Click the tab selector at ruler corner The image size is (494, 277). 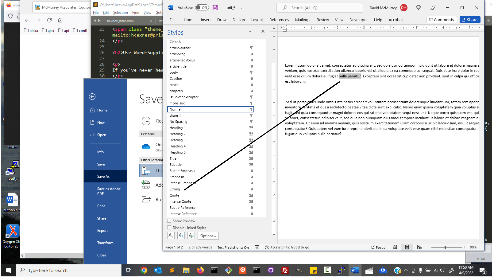click(x=274, y=28)
